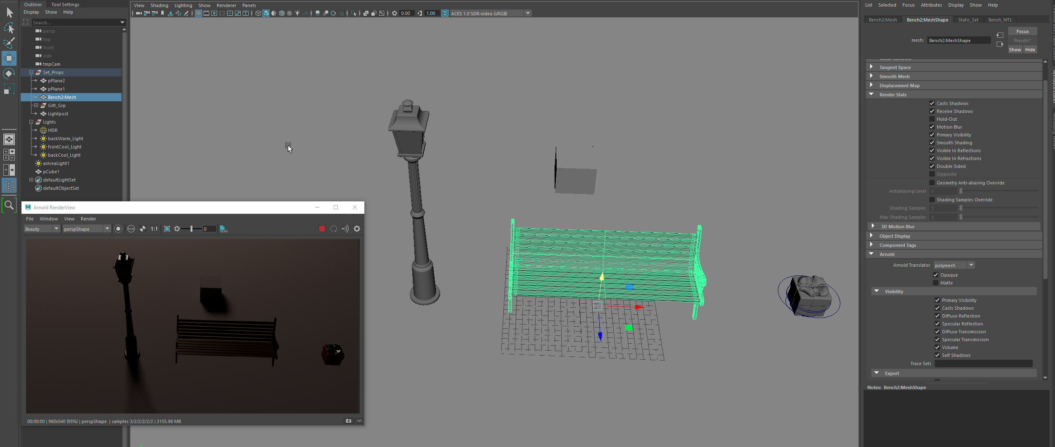Image resolution: width=1055 pixels, height=447 pixels.
Task: Open the Beauty AOV dropdown in RenderView
Action: [42, 229]
